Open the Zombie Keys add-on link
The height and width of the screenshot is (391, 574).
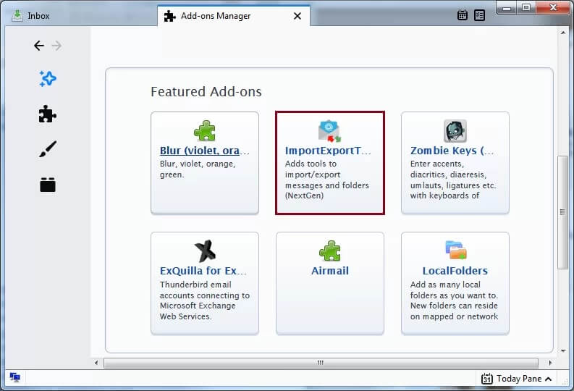point(452,151)
